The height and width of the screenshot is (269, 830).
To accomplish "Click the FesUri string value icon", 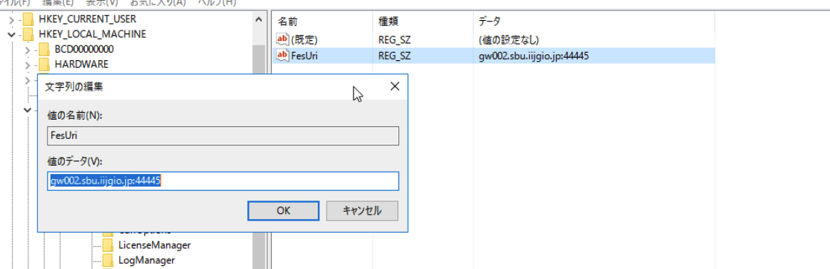I will 283,55.
